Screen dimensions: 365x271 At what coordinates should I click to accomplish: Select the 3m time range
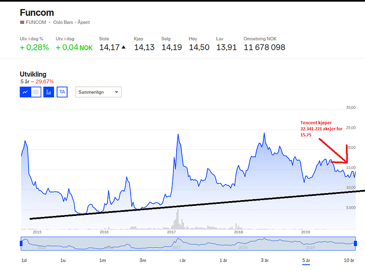pyautogui.click(x=143, y=260)
